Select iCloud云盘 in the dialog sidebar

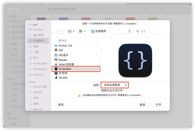coord(38,87)
